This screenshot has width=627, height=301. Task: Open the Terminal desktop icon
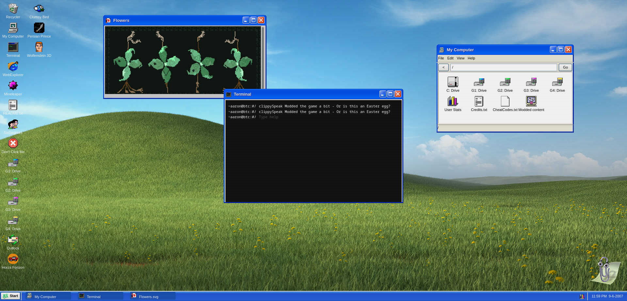tap(13, 50)
